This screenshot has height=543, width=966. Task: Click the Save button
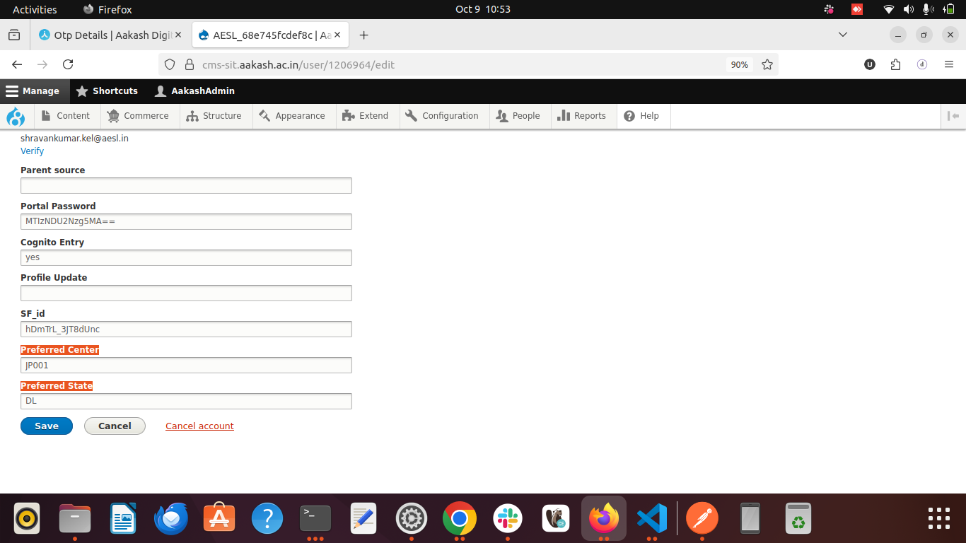click(x=47, y=426)
